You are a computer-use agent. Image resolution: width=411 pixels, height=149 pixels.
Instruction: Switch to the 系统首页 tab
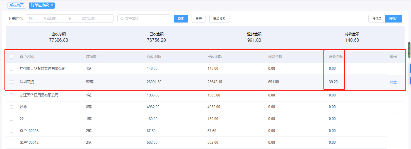[x=16, y=5]
